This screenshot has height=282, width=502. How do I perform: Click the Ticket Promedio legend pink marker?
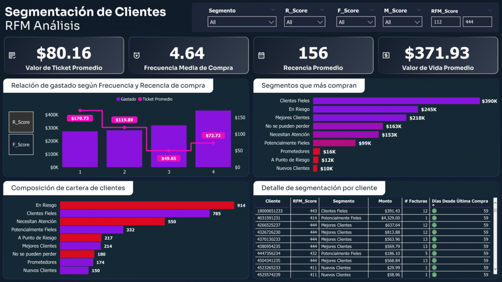pos(140,99)
